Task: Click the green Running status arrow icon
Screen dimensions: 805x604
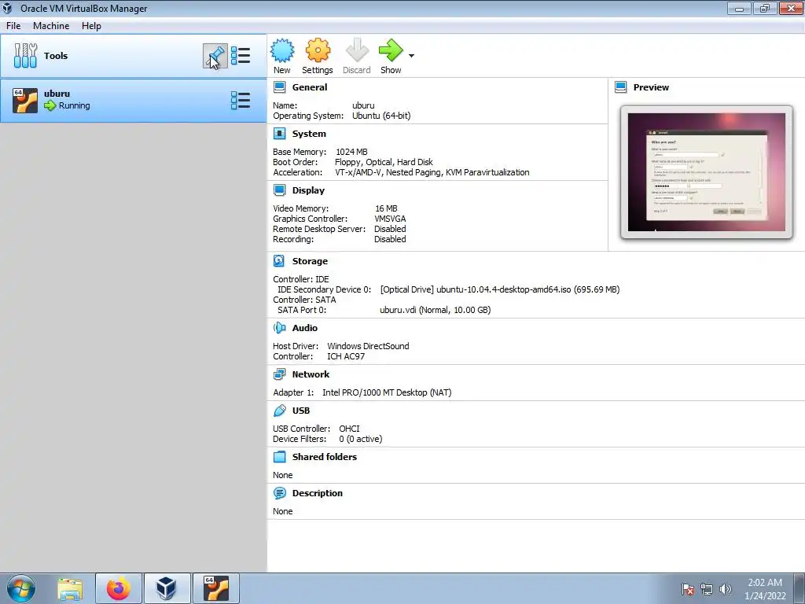Action: tap(50, 105)
